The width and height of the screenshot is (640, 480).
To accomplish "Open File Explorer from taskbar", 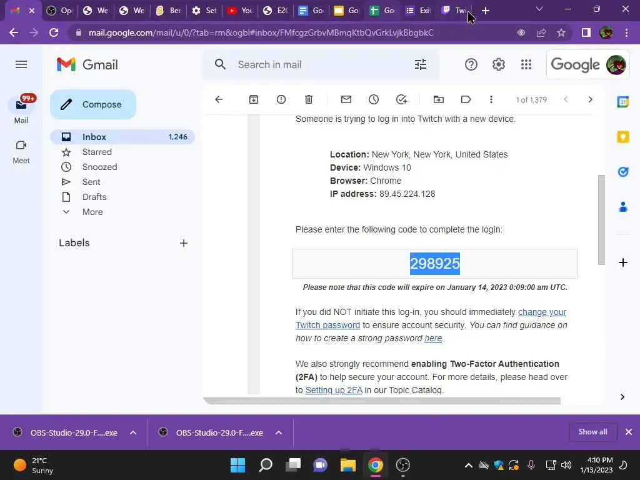I will coord(348,465).
